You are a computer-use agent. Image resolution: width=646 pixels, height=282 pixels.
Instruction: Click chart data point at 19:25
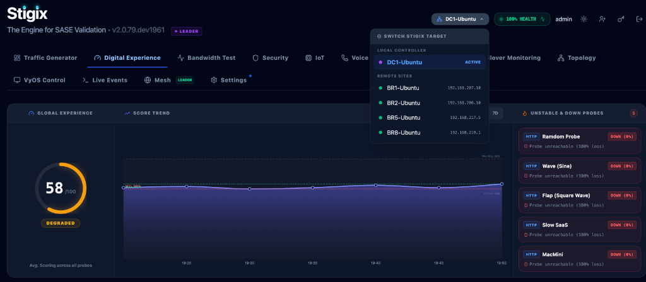pos(186,186)
